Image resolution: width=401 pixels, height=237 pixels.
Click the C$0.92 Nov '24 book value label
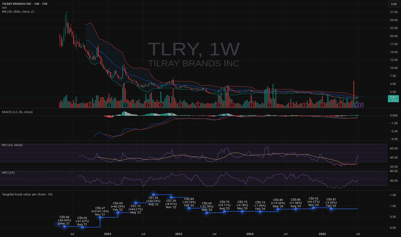[x=314, y=202]
